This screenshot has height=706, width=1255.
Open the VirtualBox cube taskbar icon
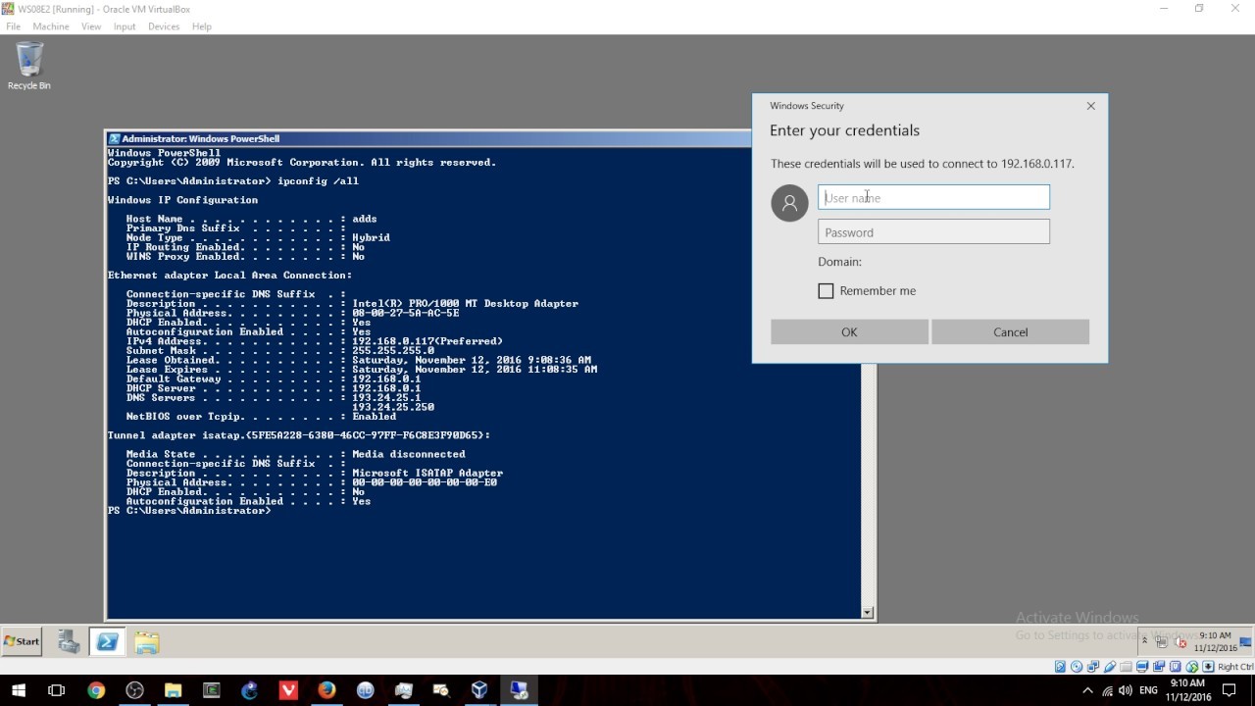(x=479, y=690)
